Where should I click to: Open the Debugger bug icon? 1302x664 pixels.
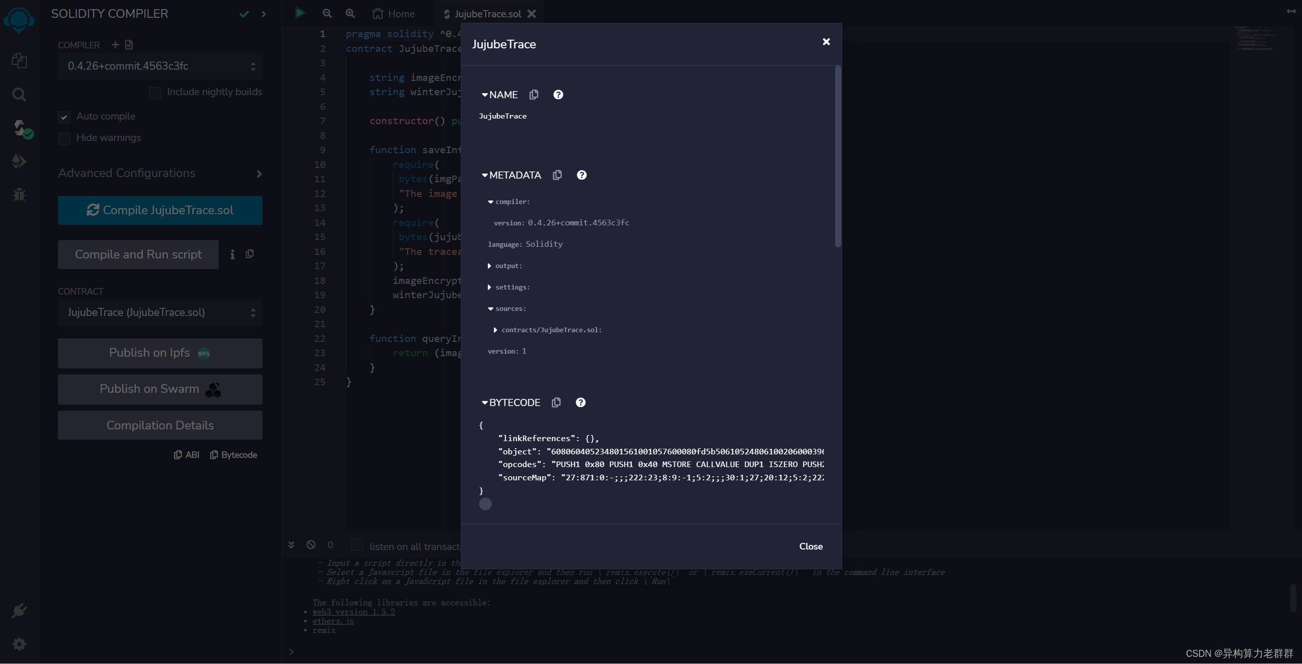(19, 195)
